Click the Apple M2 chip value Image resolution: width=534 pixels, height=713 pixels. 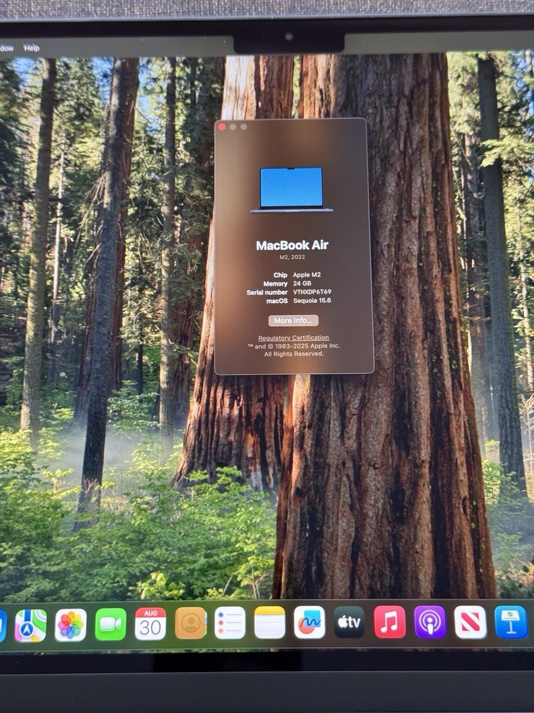click(307, 275)
